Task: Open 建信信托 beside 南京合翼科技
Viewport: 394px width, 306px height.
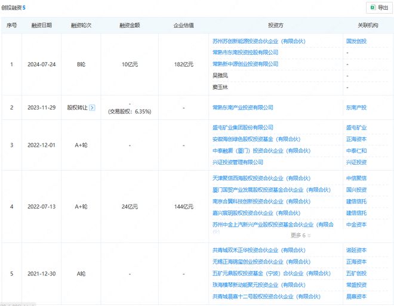Action: click(356, 202)
